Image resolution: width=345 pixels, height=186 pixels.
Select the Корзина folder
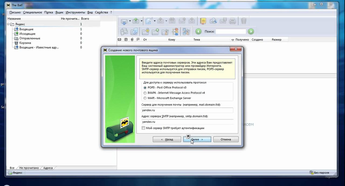tap(25, 43)
